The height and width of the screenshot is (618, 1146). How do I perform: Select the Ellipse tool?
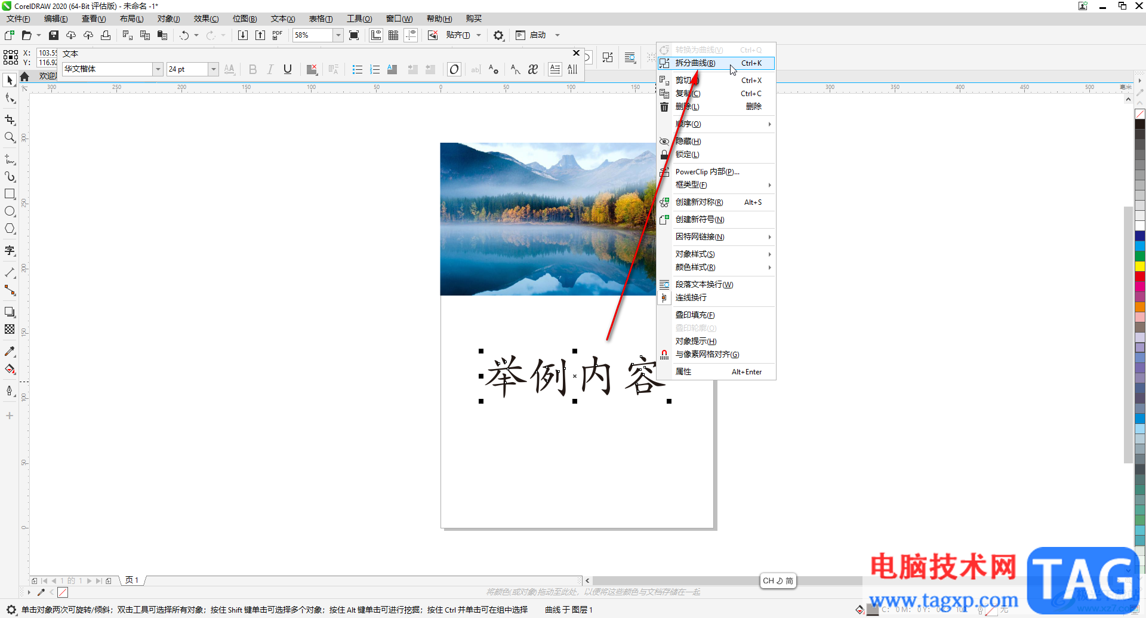[10, 211]
